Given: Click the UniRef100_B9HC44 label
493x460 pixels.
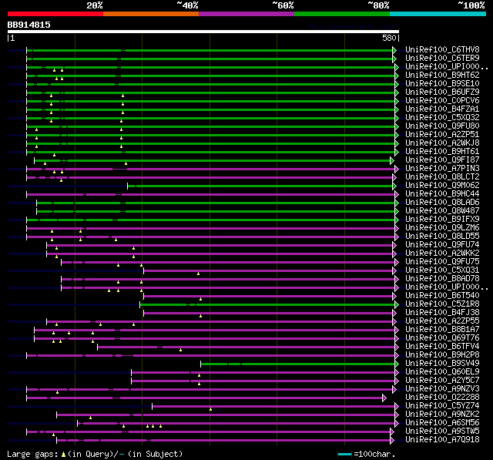Looking at the screenshot, I should click(x=442, y=194).
